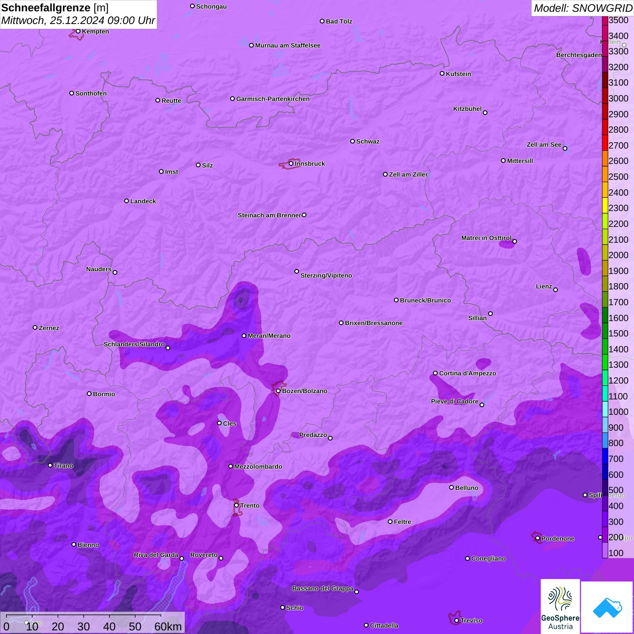Click the Modell: SNOWGRID label
The width and height of the screenshot is (634, 634).
click(x=583, y=8)
